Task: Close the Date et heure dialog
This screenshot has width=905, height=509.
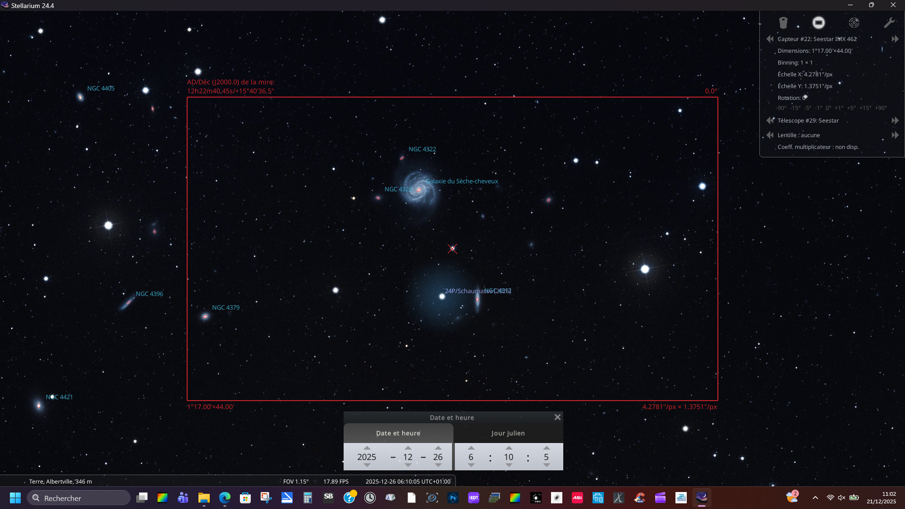Action: pyautogui.click(x=557, y=417)
